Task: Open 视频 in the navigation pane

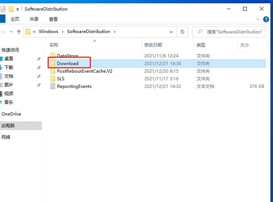Action: [x=9, y=94]
